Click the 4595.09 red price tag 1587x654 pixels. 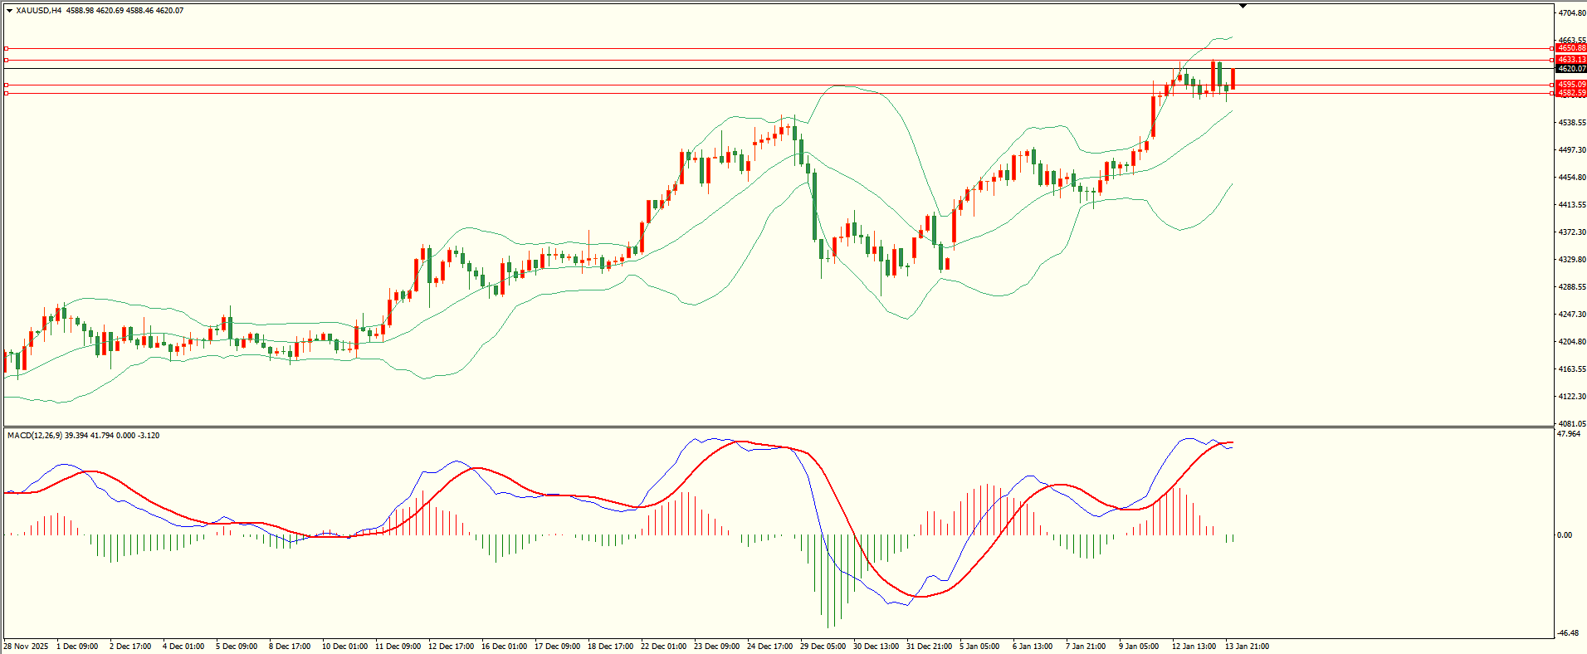[1571, 85]
